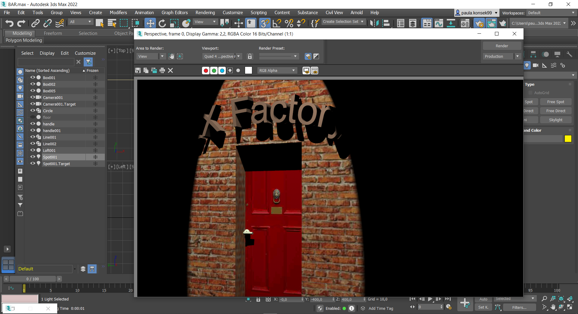
Task: Open the key Filters... button
Action: (519, 307)
